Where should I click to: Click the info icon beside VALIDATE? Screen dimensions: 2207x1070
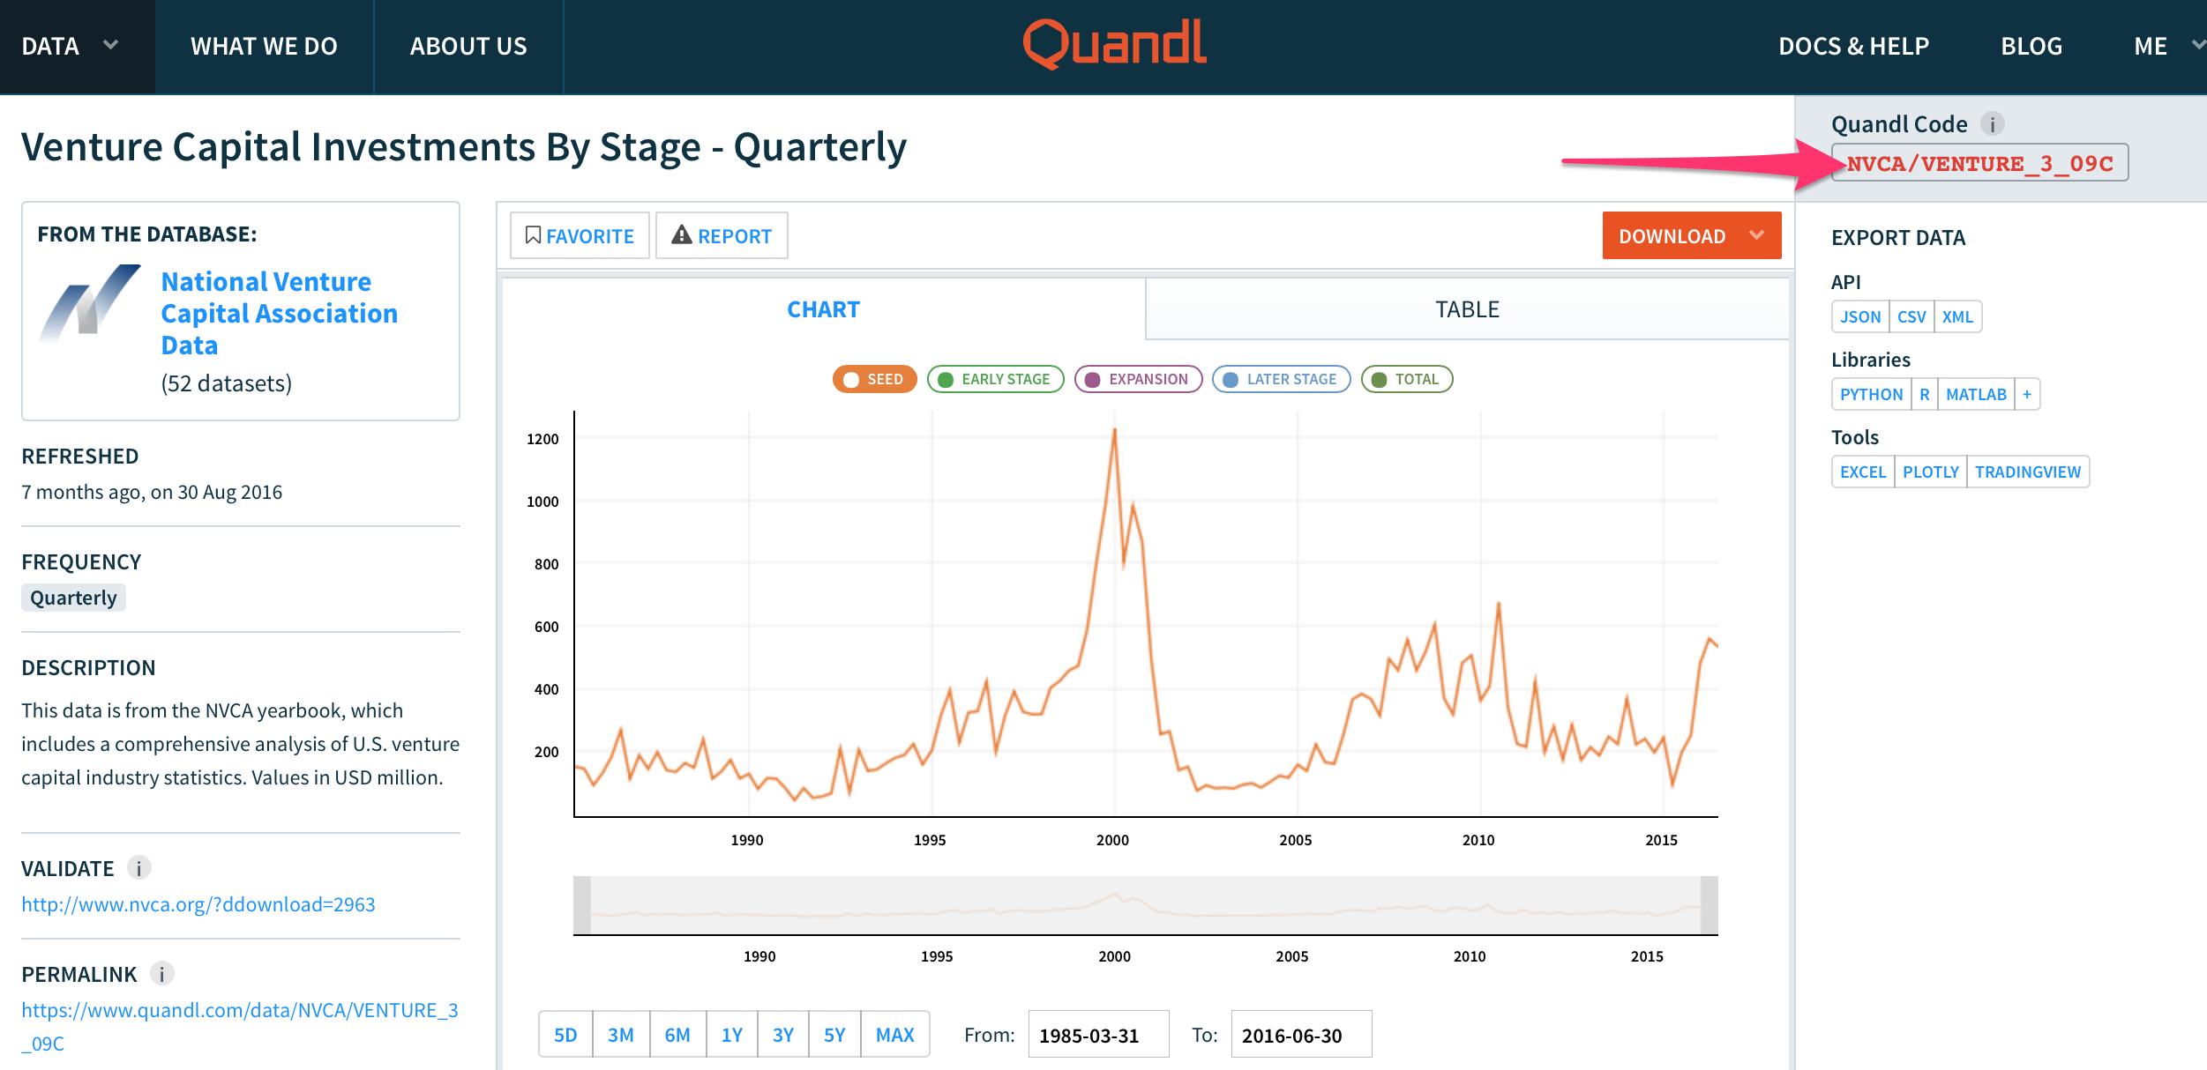pyautogui.click(x=138, y=868)
